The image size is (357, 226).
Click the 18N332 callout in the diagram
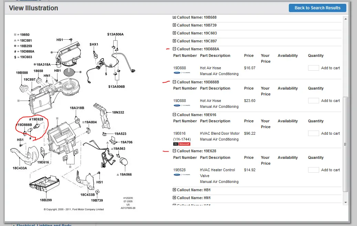click(x=118, y=112)
